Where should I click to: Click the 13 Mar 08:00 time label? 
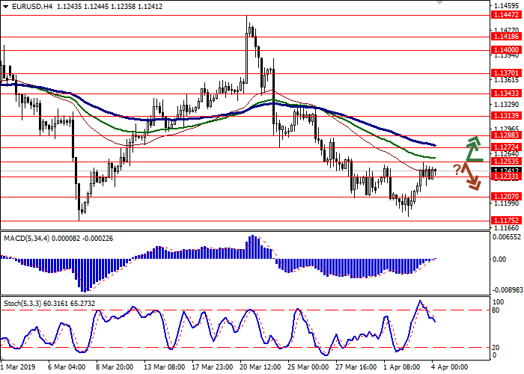165,367
